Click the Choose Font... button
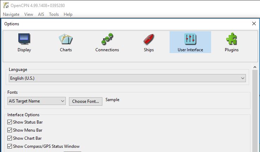The width and height of the screenshot is (260, 152). pyautogui.click(x=85, y=101)
